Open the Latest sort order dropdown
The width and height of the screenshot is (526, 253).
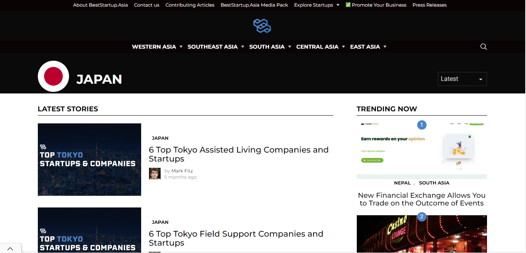[462, 79]
